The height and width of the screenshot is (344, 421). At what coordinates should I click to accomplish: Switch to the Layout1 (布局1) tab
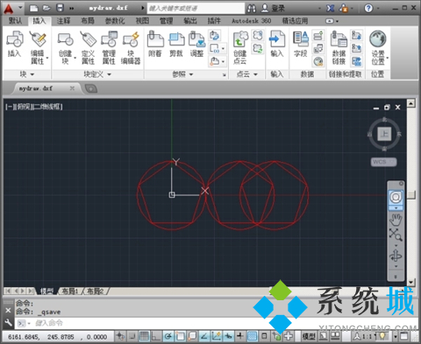[70, 291]
